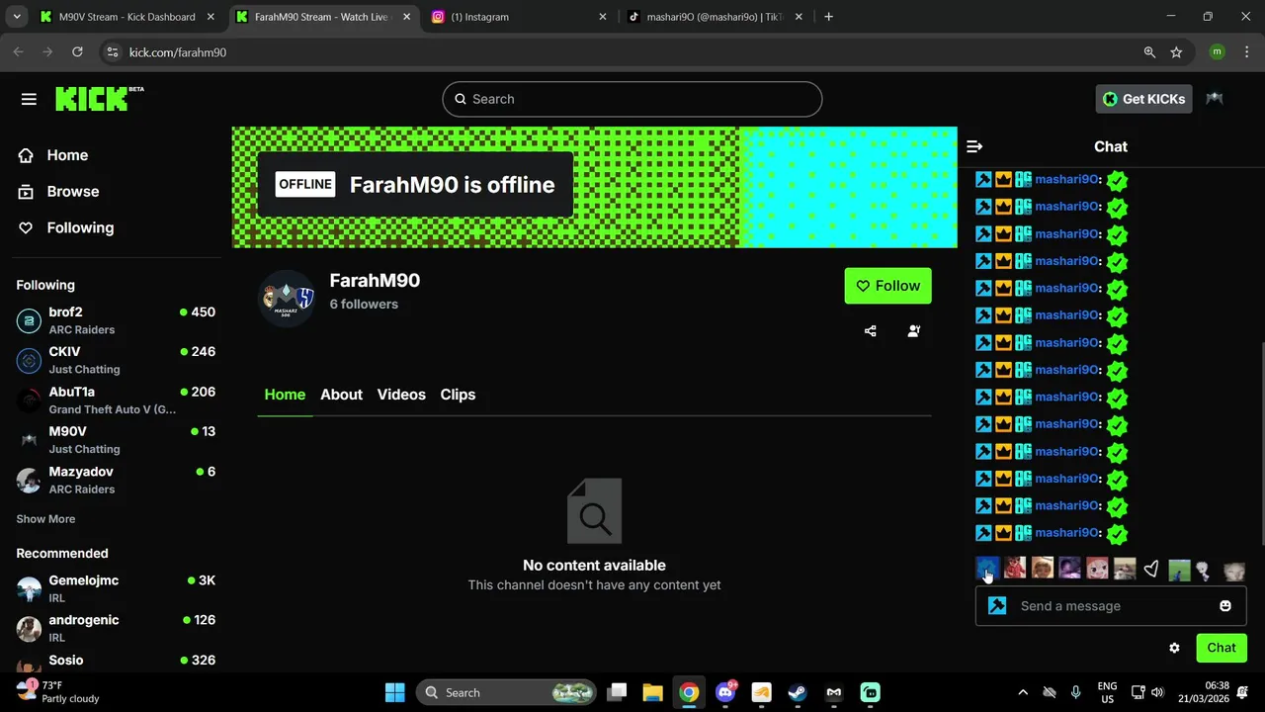Switch to the Videos tab

401,395
